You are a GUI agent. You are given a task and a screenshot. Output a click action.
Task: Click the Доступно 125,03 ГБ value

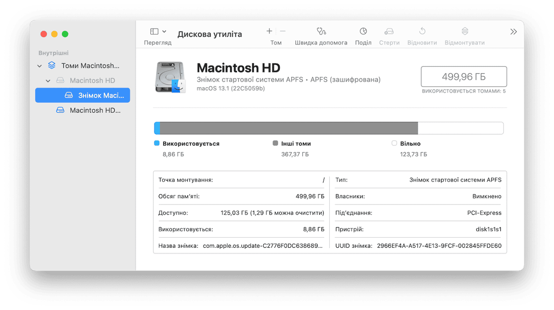272,213
